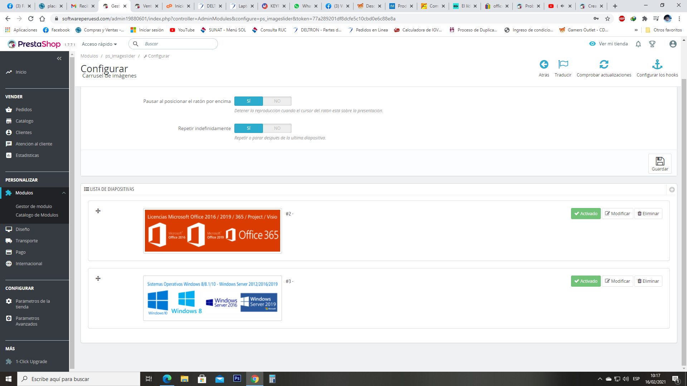Screen dimensions: 687x386
Task: Set Repetir indefinidamente to NO
Action: click(277, 128)
